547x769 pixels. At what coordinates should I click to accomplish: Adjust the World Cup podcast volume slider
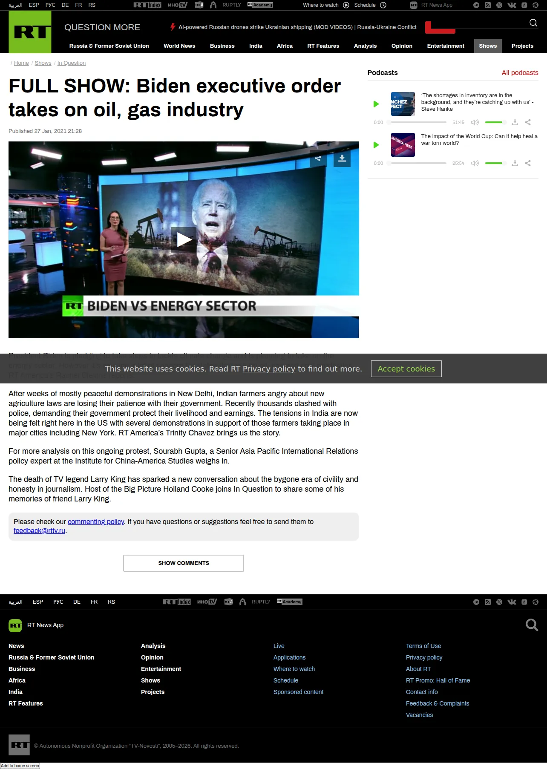point(495,163)
